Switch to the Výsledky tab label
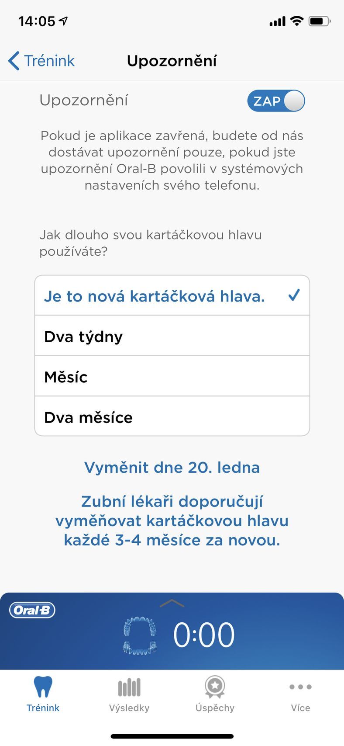Image resolution: width=344 pixels, height=746 pixels. tap(129, 708)
